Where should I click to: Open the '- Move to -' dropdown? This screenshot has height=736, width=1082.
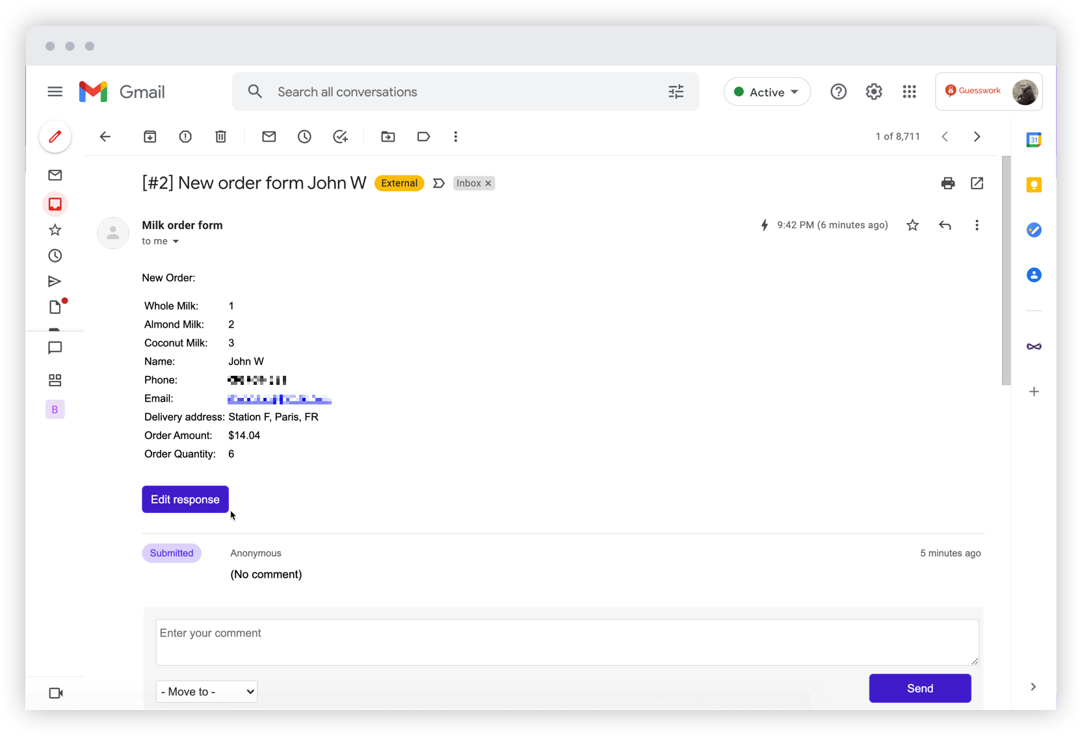coord(206,691)
